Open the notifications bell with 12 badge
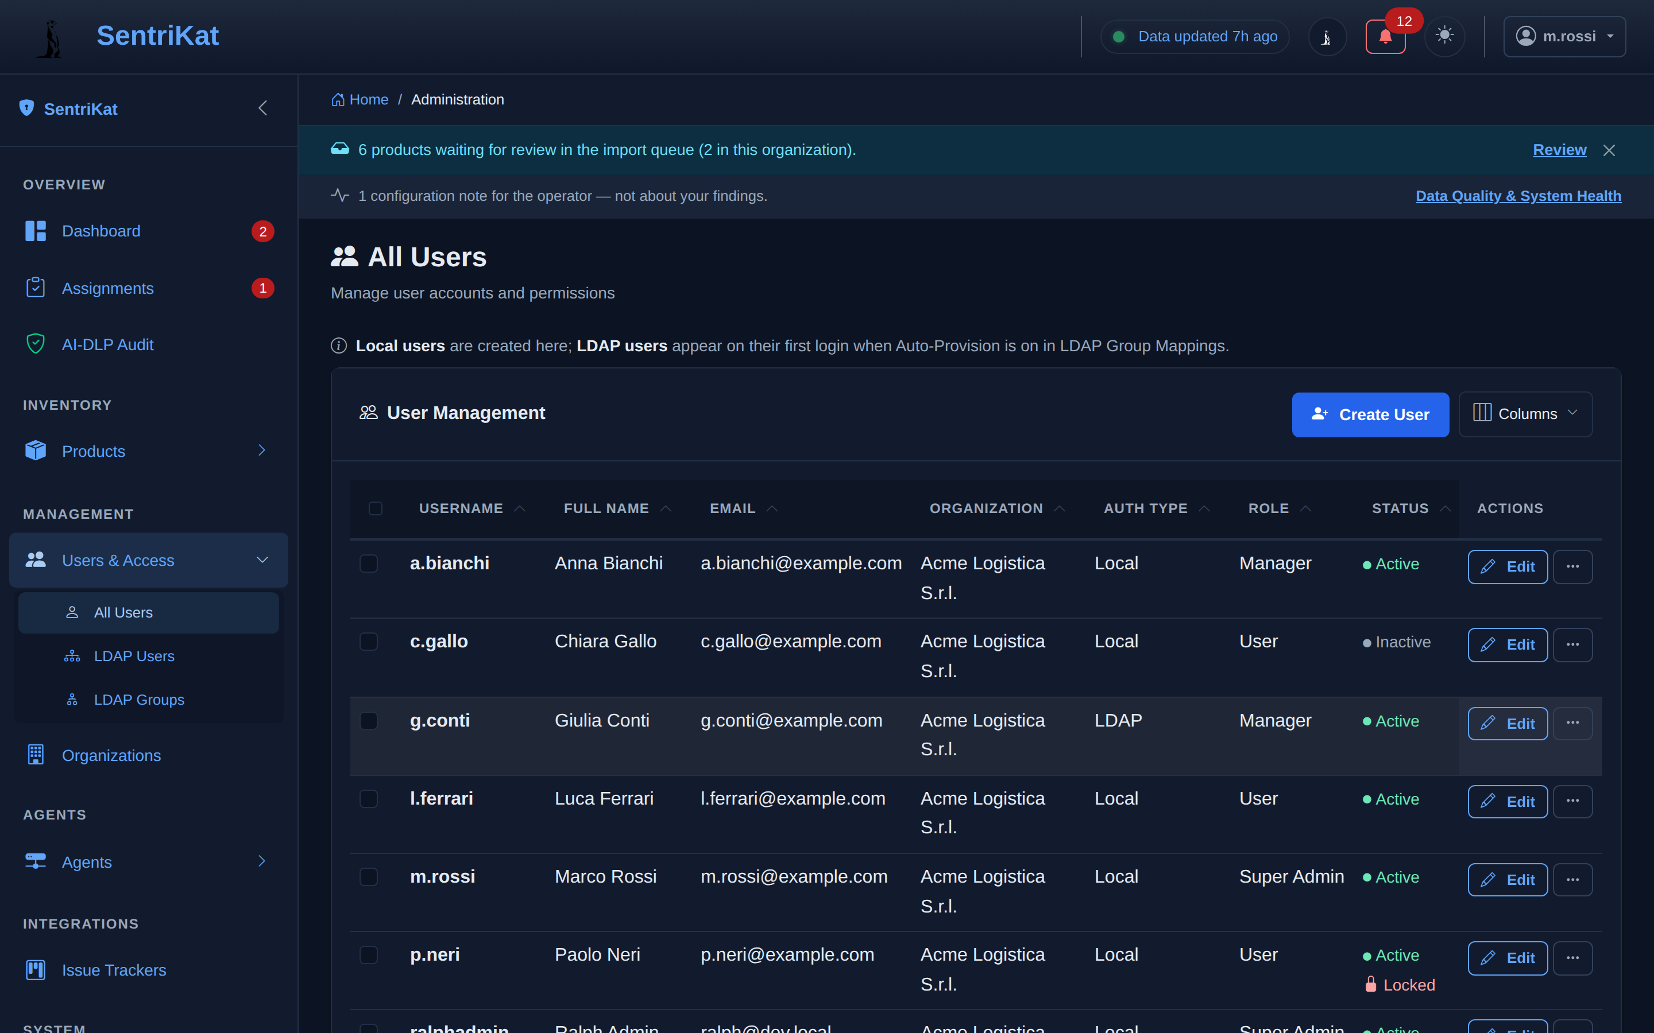This screenshot has height=1033, width=1654. (1385, 36)
